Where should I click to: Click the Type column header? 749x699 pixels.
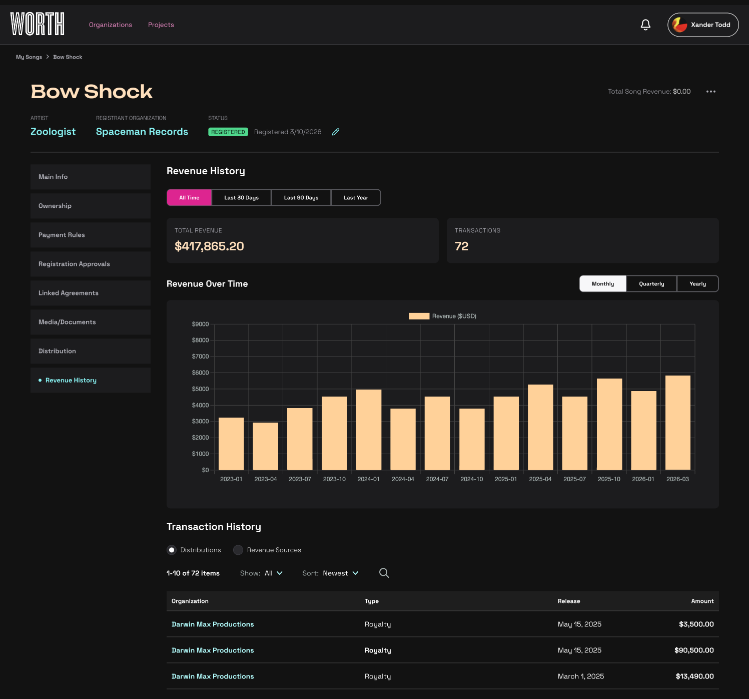click(x=372, y=601)
